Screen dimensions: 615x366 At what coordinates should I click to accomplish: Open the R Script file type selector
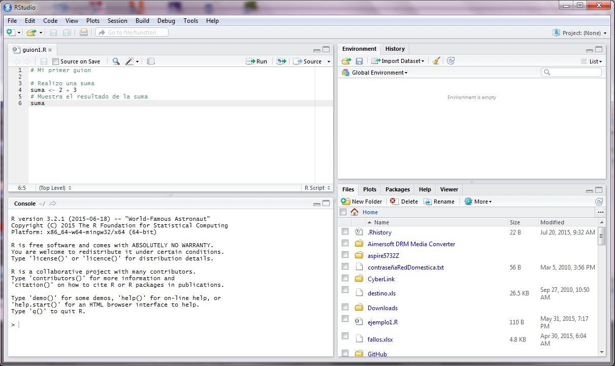click(317, 188)
